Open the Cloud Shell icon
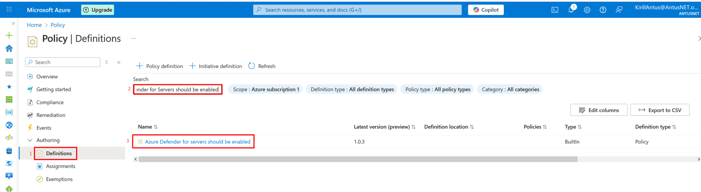 555,10
